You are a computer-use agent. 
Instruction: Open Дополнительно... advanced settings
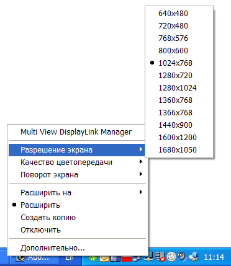tap(78, 248)
